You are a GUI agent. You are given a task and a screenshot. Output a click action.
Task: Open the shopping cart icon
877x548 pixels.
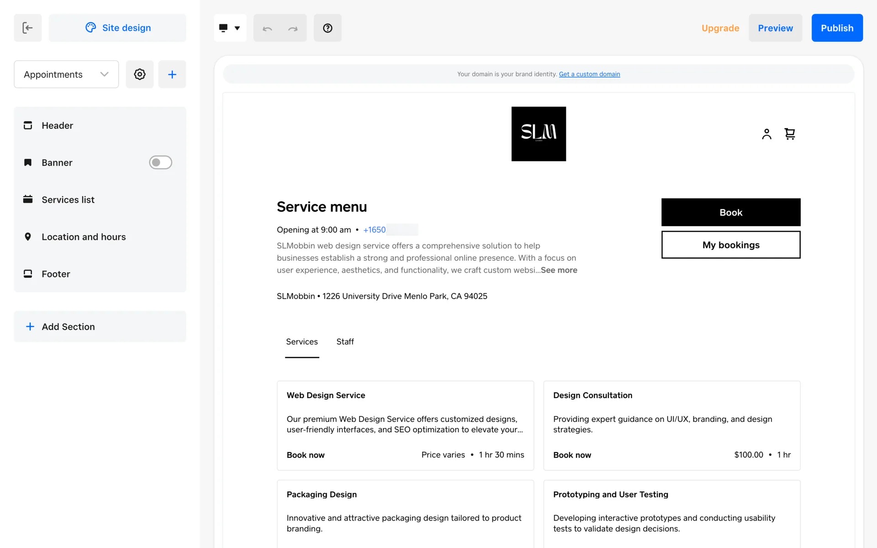pos(790,134)
